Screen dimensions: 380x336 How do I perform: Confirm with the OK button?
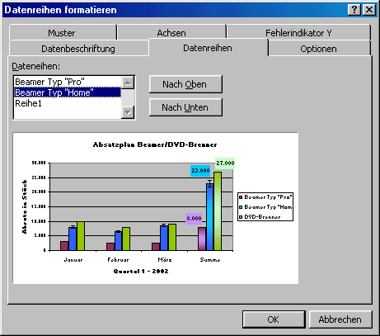click(x=274, y=319)
